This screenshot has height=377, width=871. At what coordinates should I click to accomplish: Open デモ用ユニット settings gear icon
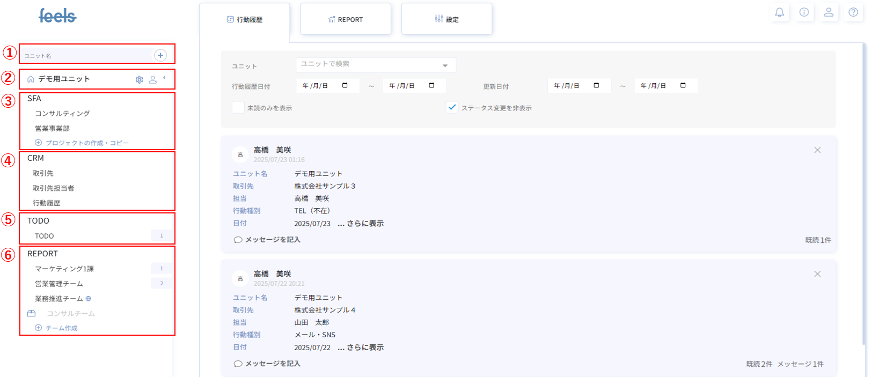click(x=140, y=79)
